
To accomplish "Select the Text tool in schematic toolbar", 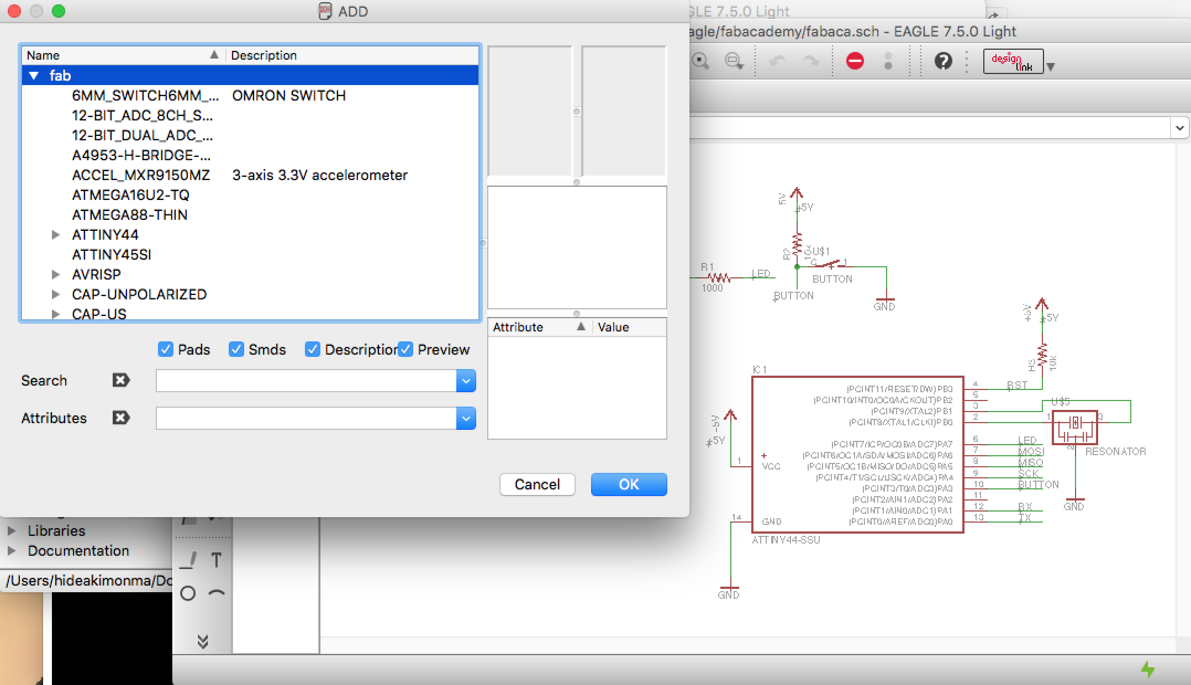I will pyautogui.click(x=217, y=560).
